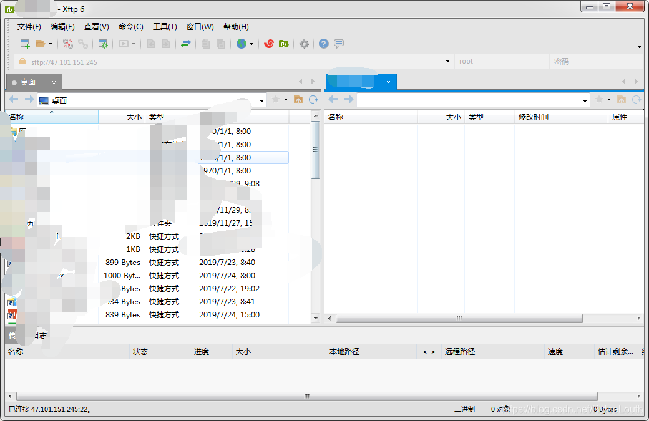The height and width of the screenshot is (421, 649).
Task: Open the 文件(F) menu
Action: coord(29,27)
